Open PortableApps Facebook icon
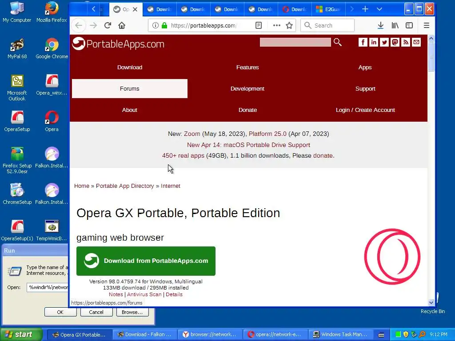 (x=363, y=42)
